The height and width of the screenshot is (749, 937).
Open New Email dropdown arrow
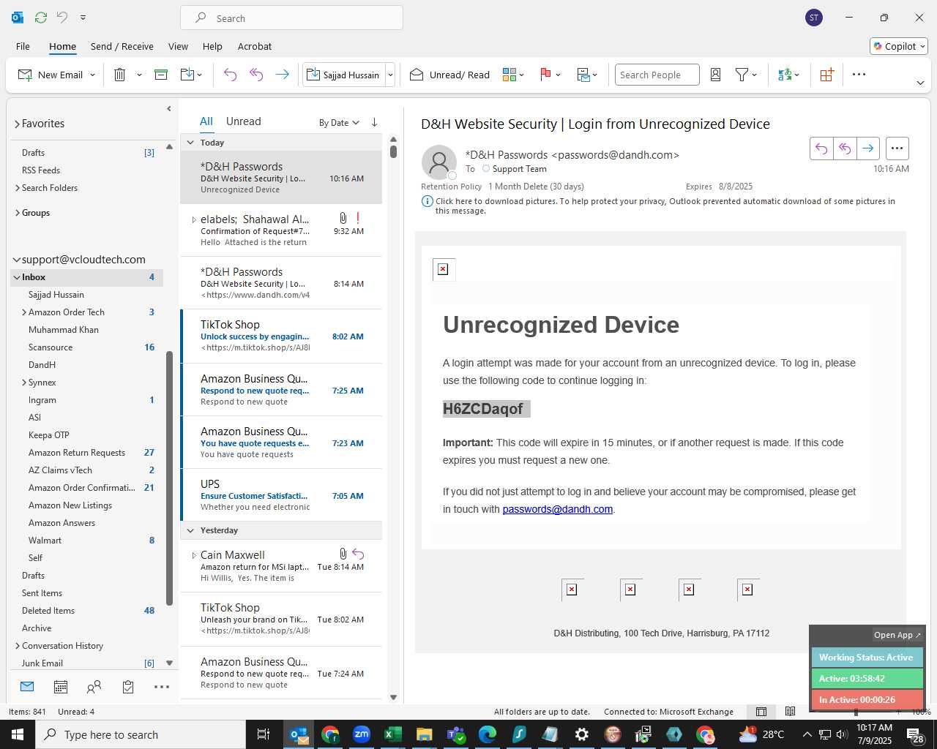point(93,75)
